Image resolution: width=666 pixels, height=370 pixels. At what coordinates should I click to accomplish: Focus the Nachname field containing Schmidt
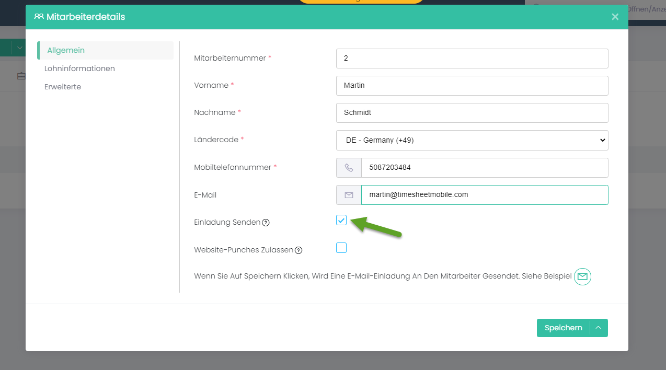tap(472, 113)
